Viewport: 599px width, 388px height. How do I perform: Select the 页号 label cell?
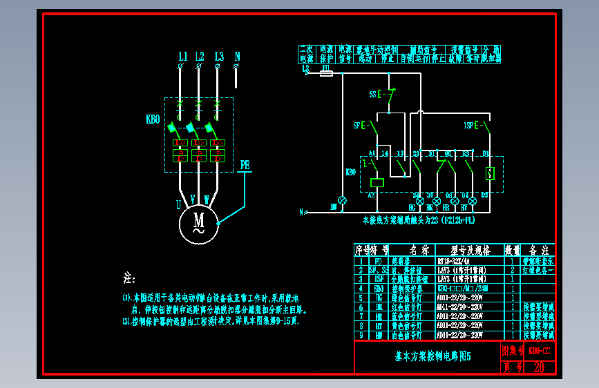point(512,367)
